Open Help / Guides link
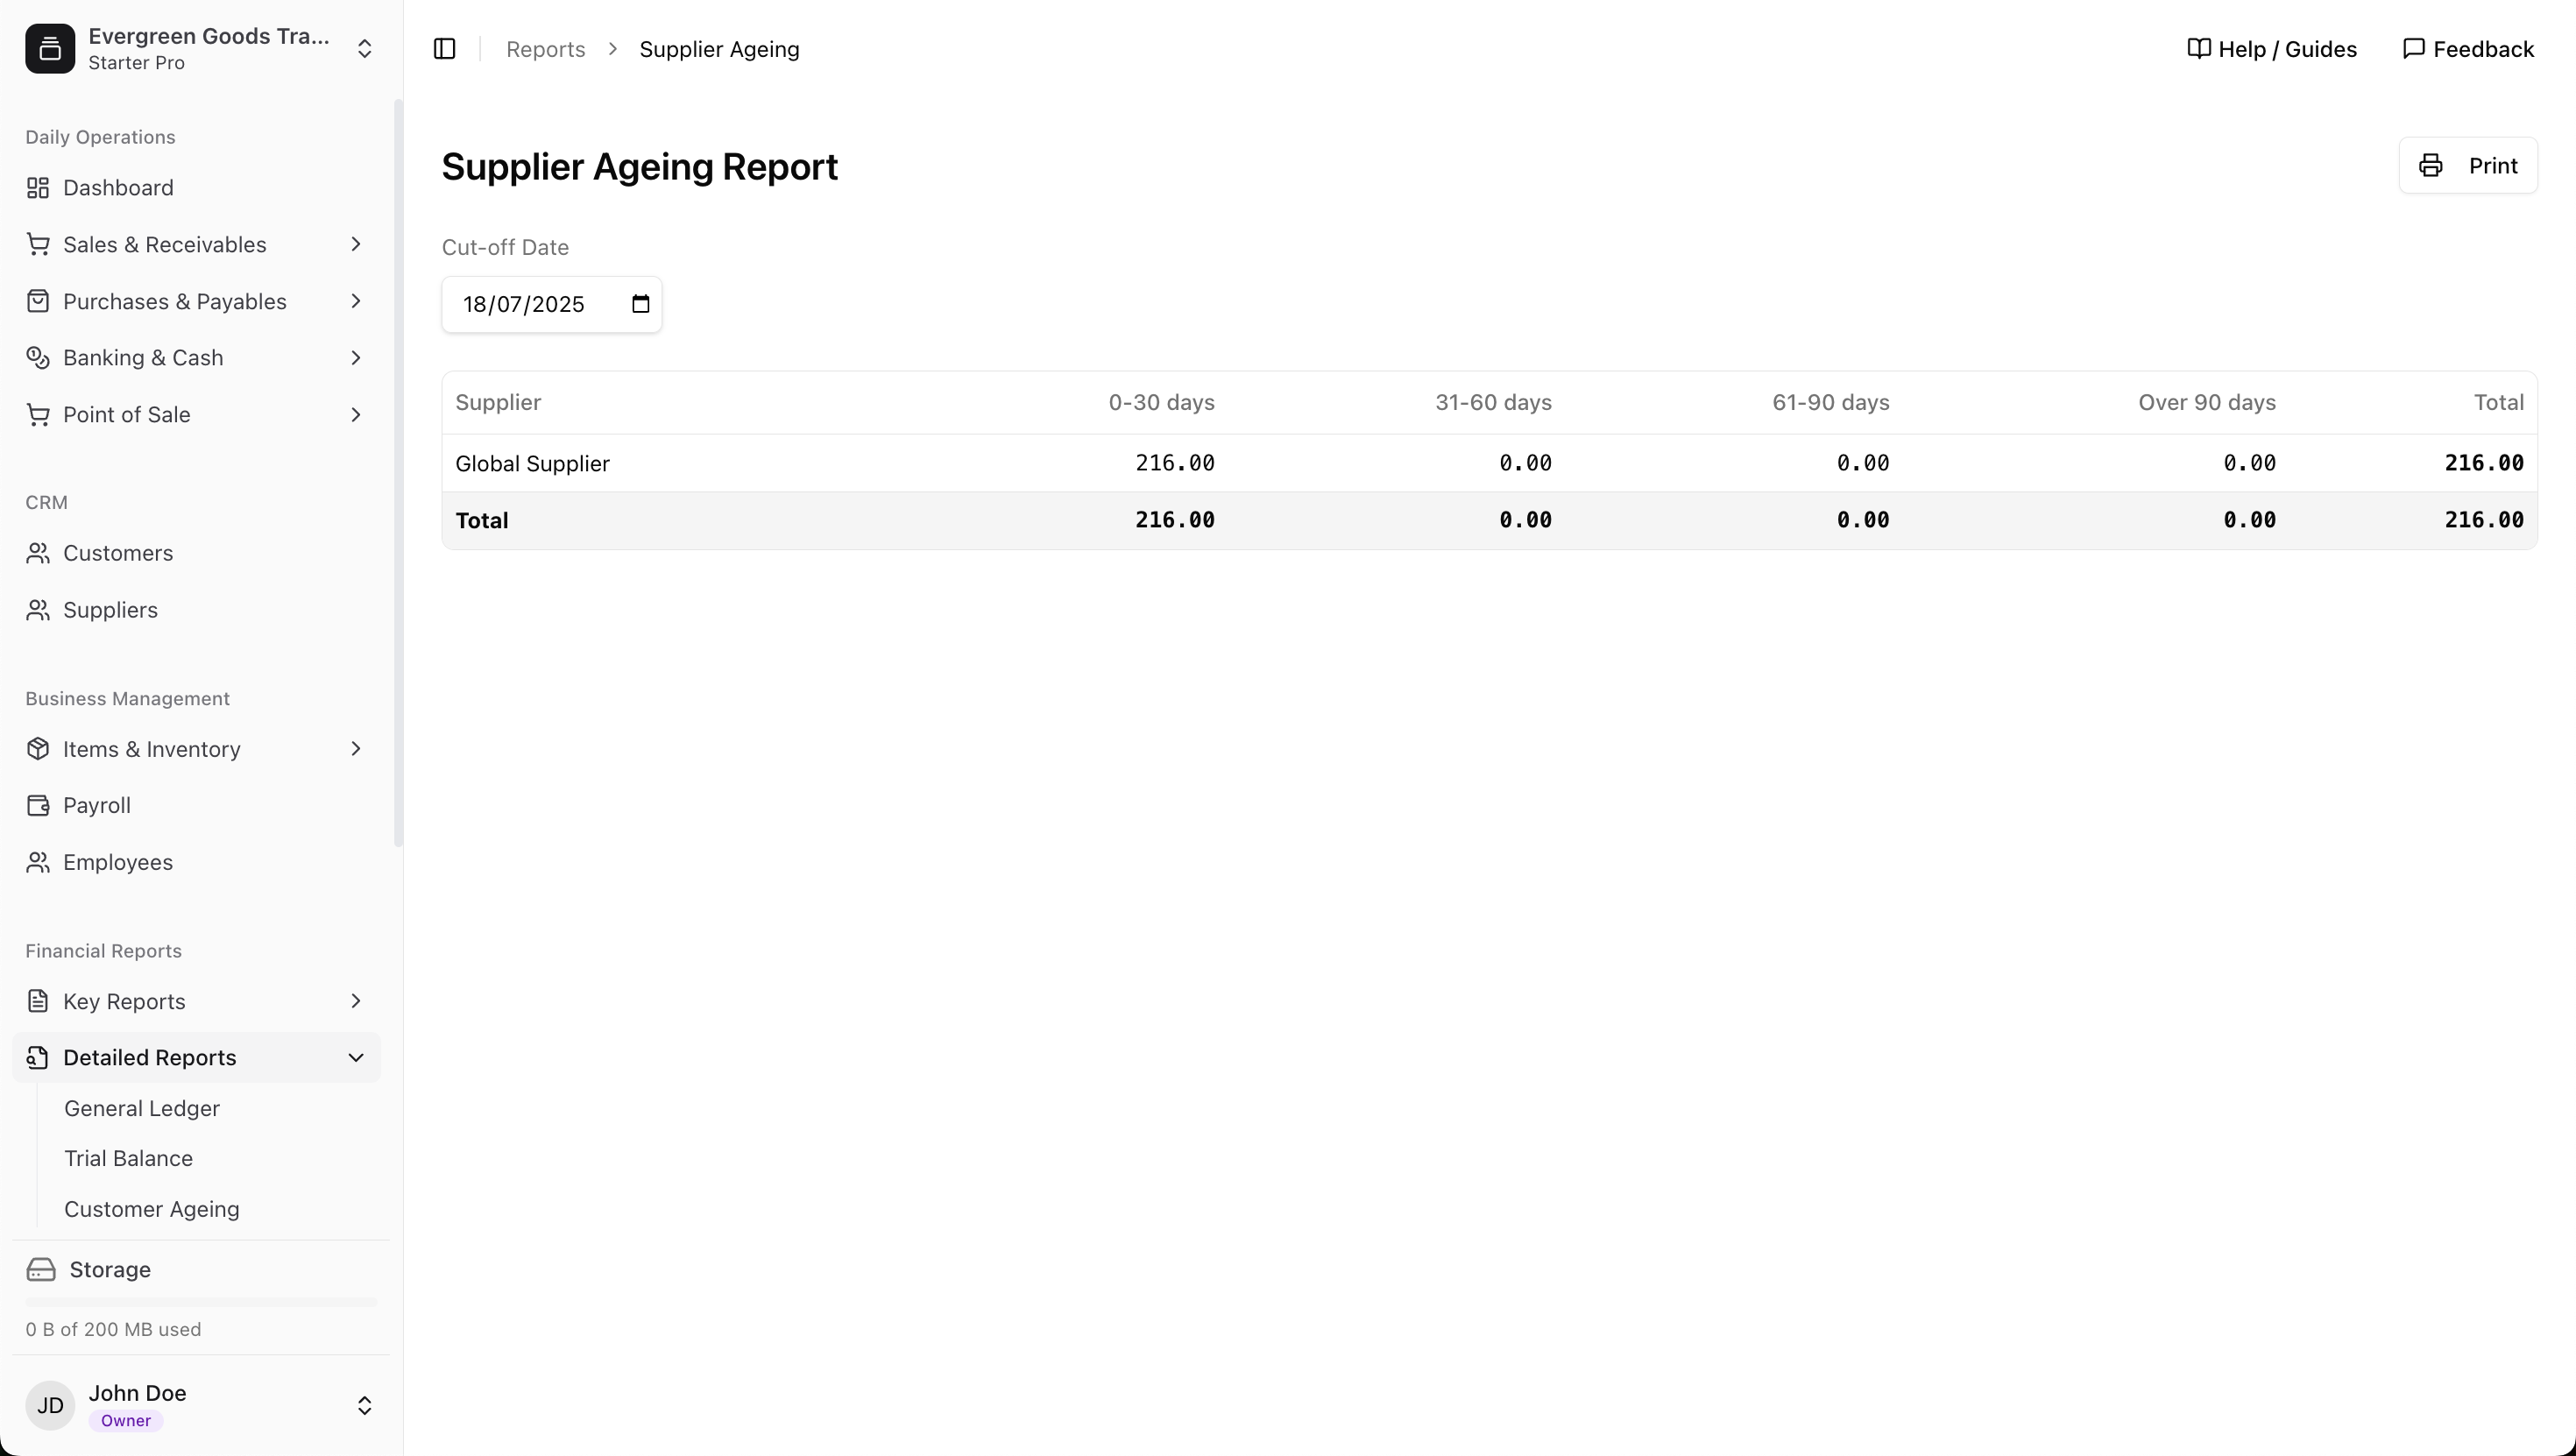 pos(2272,49)
